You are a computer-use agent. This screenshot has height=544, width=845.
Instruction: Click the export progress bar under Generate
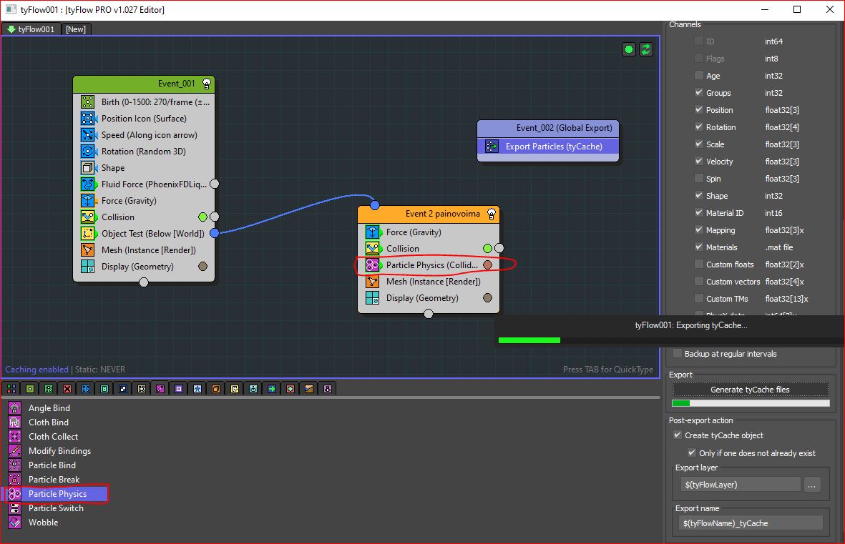[x=751, y=403]
